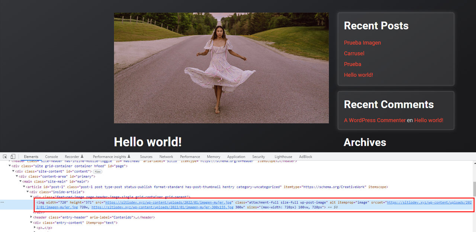Screen dimensions: 476x232
Task: Open 'Hello world!' in Recent Posts
Action: (x=358, y=75)
